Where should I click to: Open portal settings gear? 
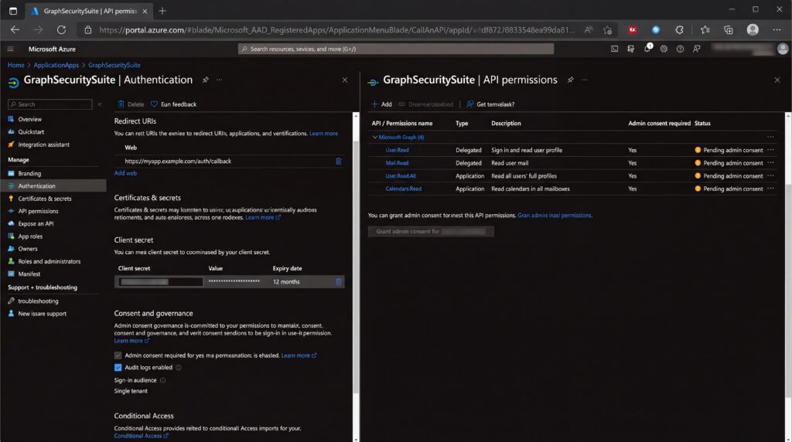[x=664, y=49]
